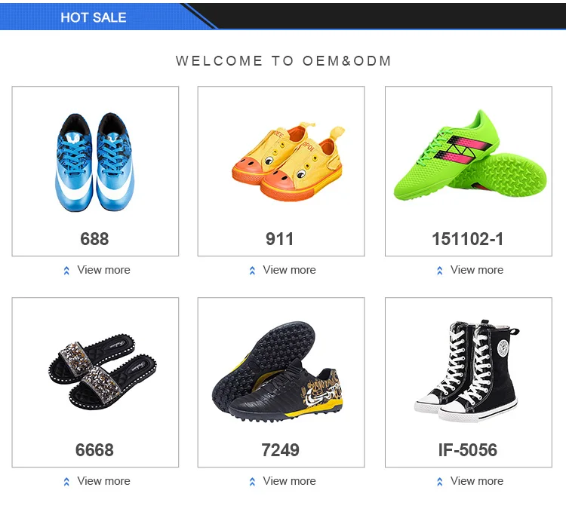
Task: Open View more link for boots IF-5056
Action: click(476, 481)
